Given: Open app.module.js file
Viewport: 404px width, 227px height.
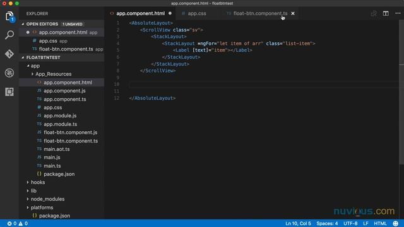Looking at the screenshot, I should [x=62, y=115].
